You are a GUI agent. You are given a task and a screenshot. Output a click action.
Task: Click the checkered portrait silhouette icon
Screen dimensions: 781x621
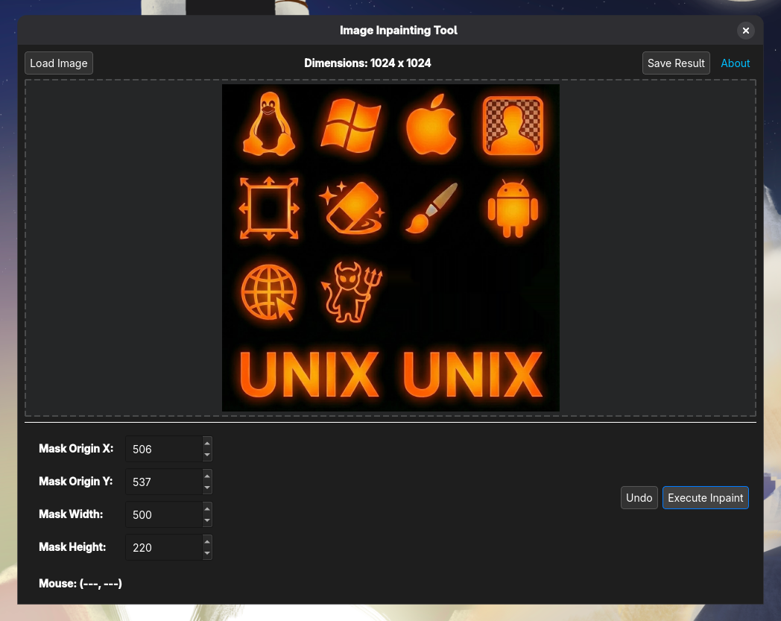(x=513, y=125)
